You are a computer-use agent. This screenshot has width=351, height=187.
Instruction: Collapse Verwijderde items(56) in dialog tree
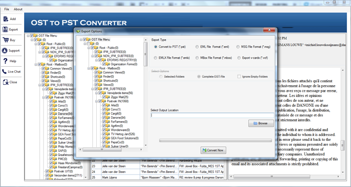click(x=96, y=93)
